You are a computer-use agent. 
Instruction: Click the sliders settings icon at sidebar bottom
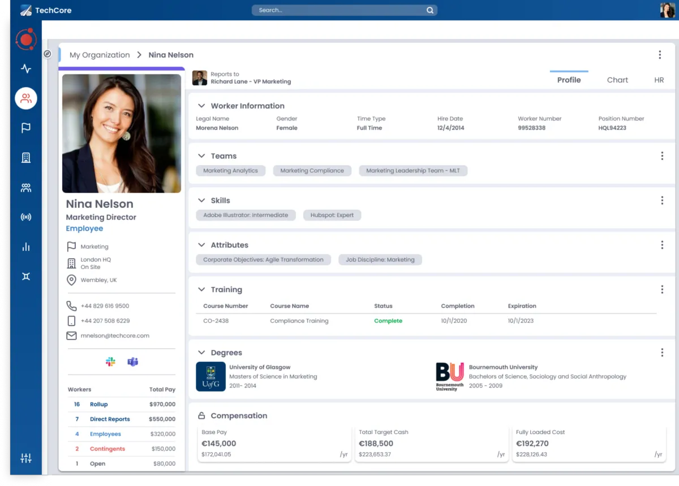tap(26, 458)
